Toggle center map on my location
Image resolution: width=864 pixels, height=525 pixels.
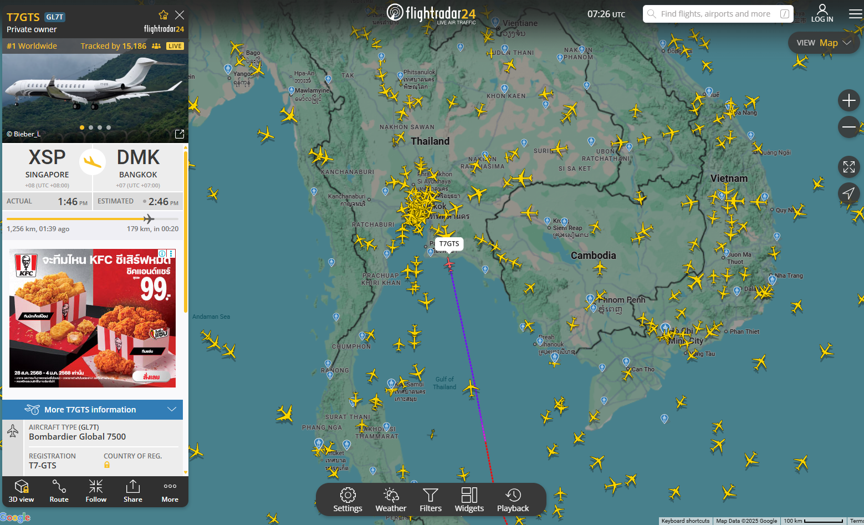point(848,193)
